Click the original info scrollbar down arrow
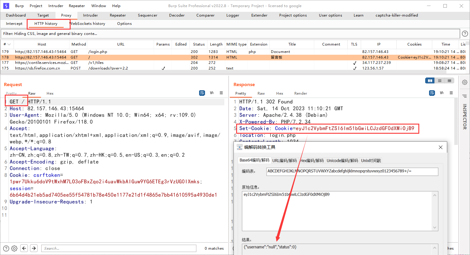Viewport: 470px width, 255px height. click(435, 227)
